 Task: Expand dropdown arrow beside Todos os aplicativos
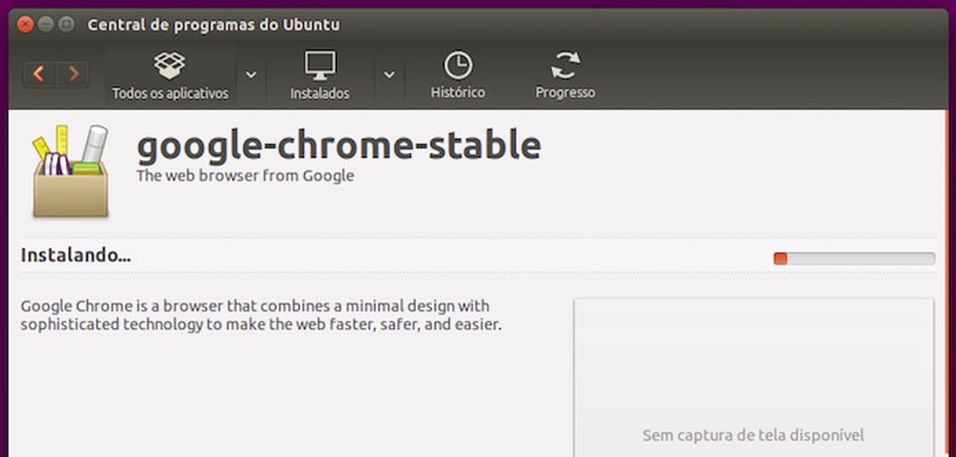[x=252, y=75]
